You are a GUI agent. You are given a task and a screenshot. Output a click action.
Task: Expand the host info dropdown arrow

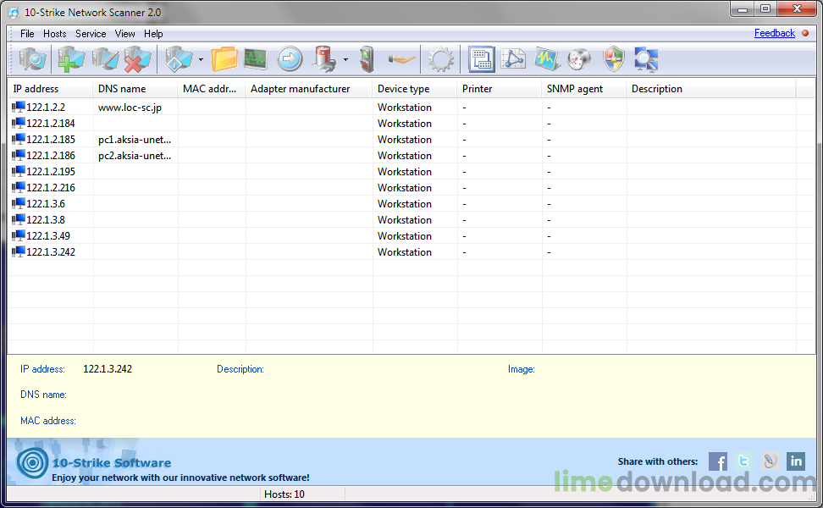point(201,59)
